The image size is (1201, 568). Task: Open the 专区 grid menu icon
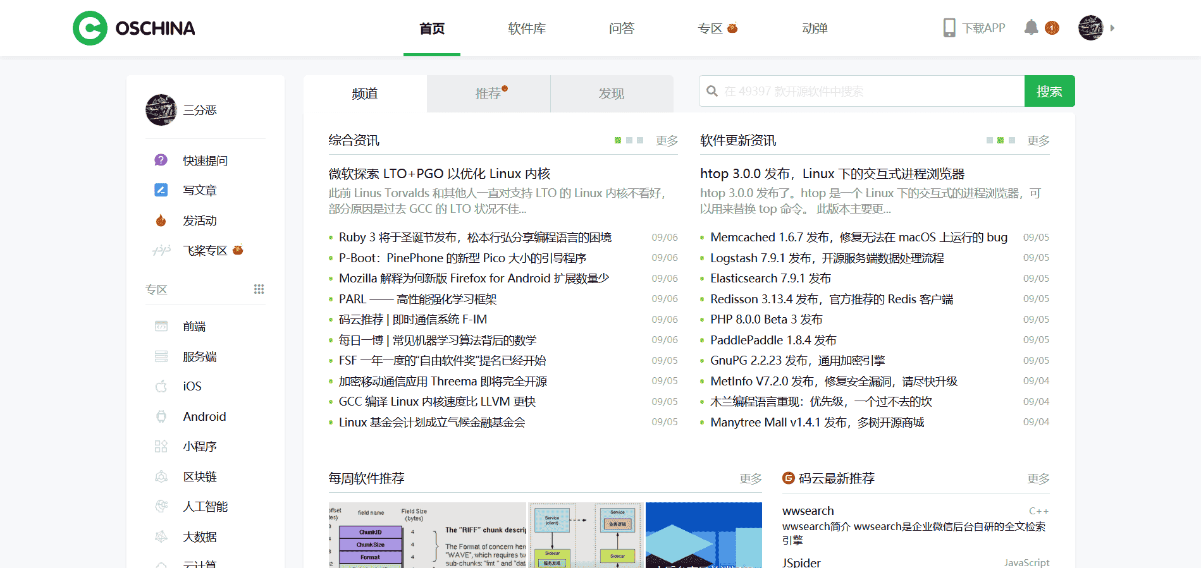[x=259, y=289]
